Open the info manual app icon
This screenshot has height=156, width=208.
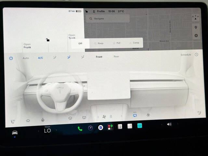(120, 126)
